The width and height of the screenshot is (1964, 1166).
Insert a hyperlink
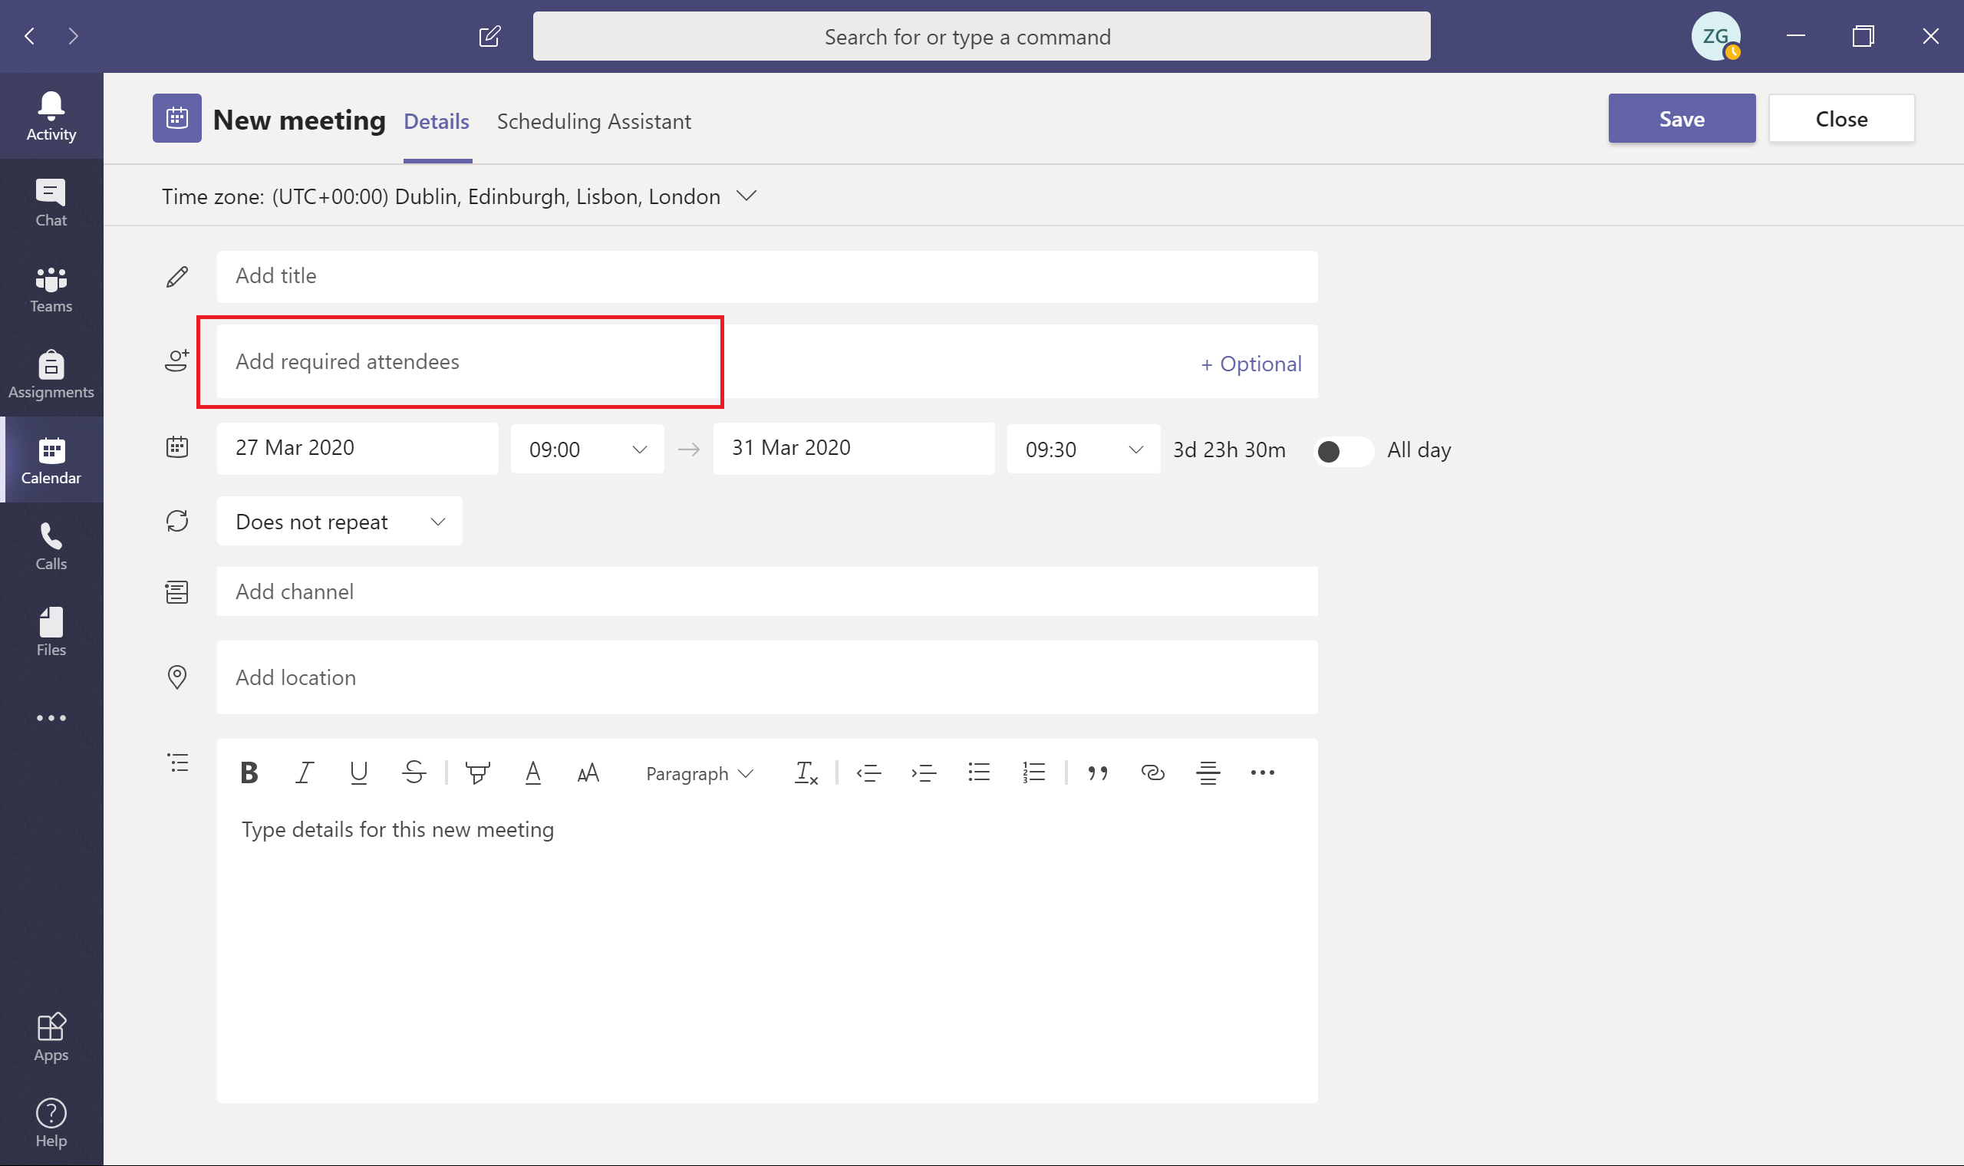[x=1152, y=773]
